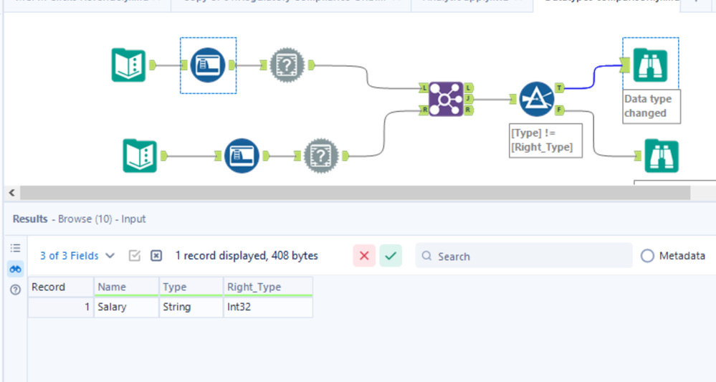Click the canvas horizontal scrollbar
The height and width of the screenshot is (382, 716).
tap(355, 193)
